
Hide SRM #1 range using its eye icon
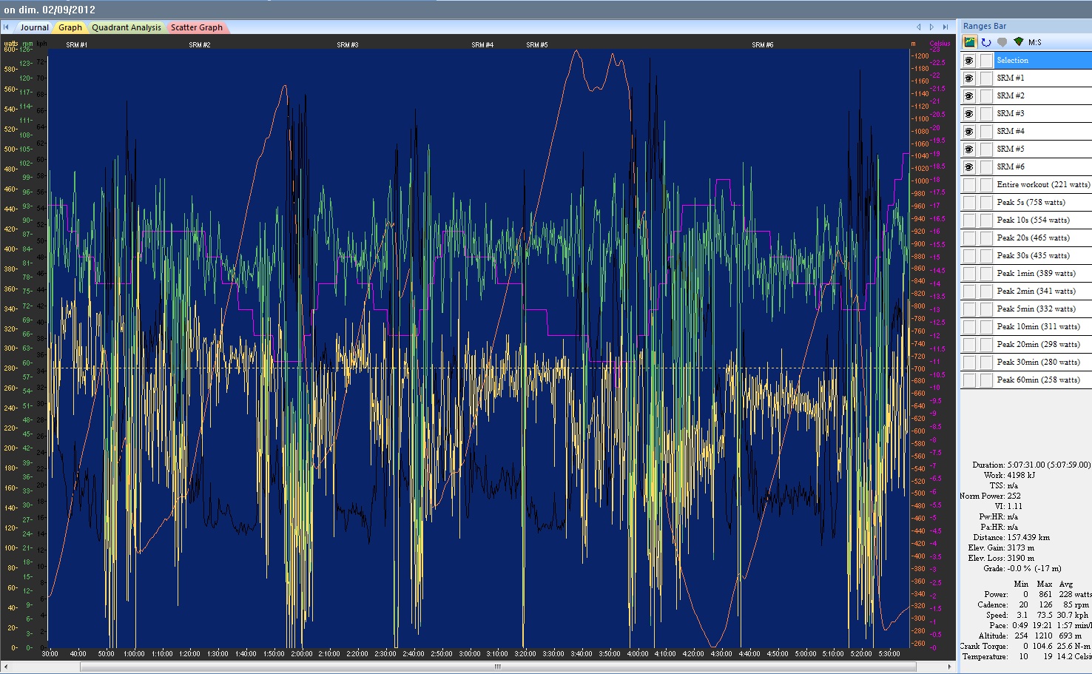click(x=969, y=78)
